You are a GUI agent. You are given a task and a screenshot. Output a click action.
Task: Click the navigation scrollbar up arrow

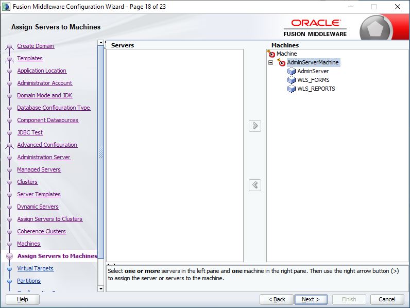pyautogui.click(x=100, y=43)
